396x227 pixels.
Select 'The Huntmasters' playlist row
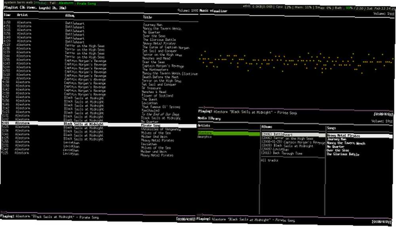(x=100, y=69)
